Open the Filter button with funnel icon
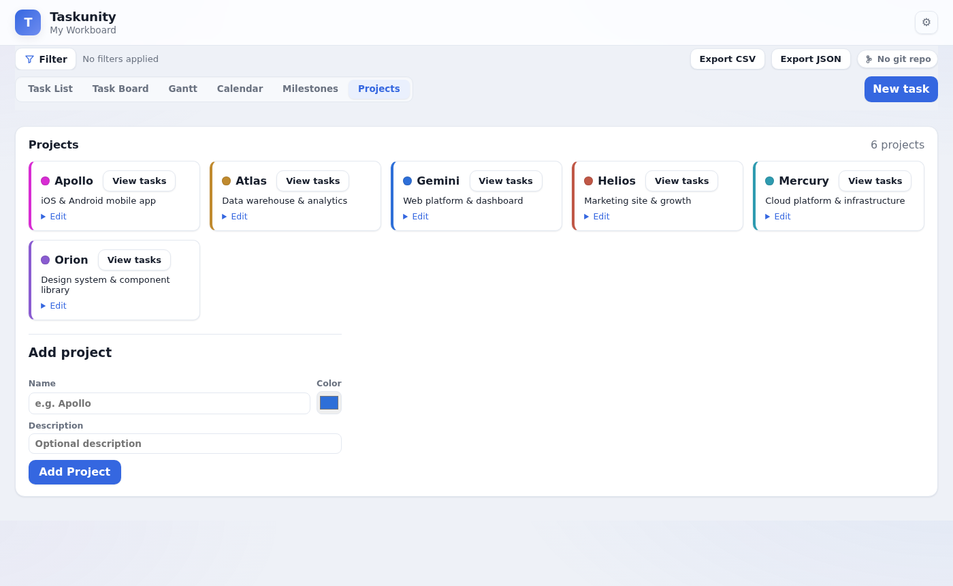 point(46,59)
